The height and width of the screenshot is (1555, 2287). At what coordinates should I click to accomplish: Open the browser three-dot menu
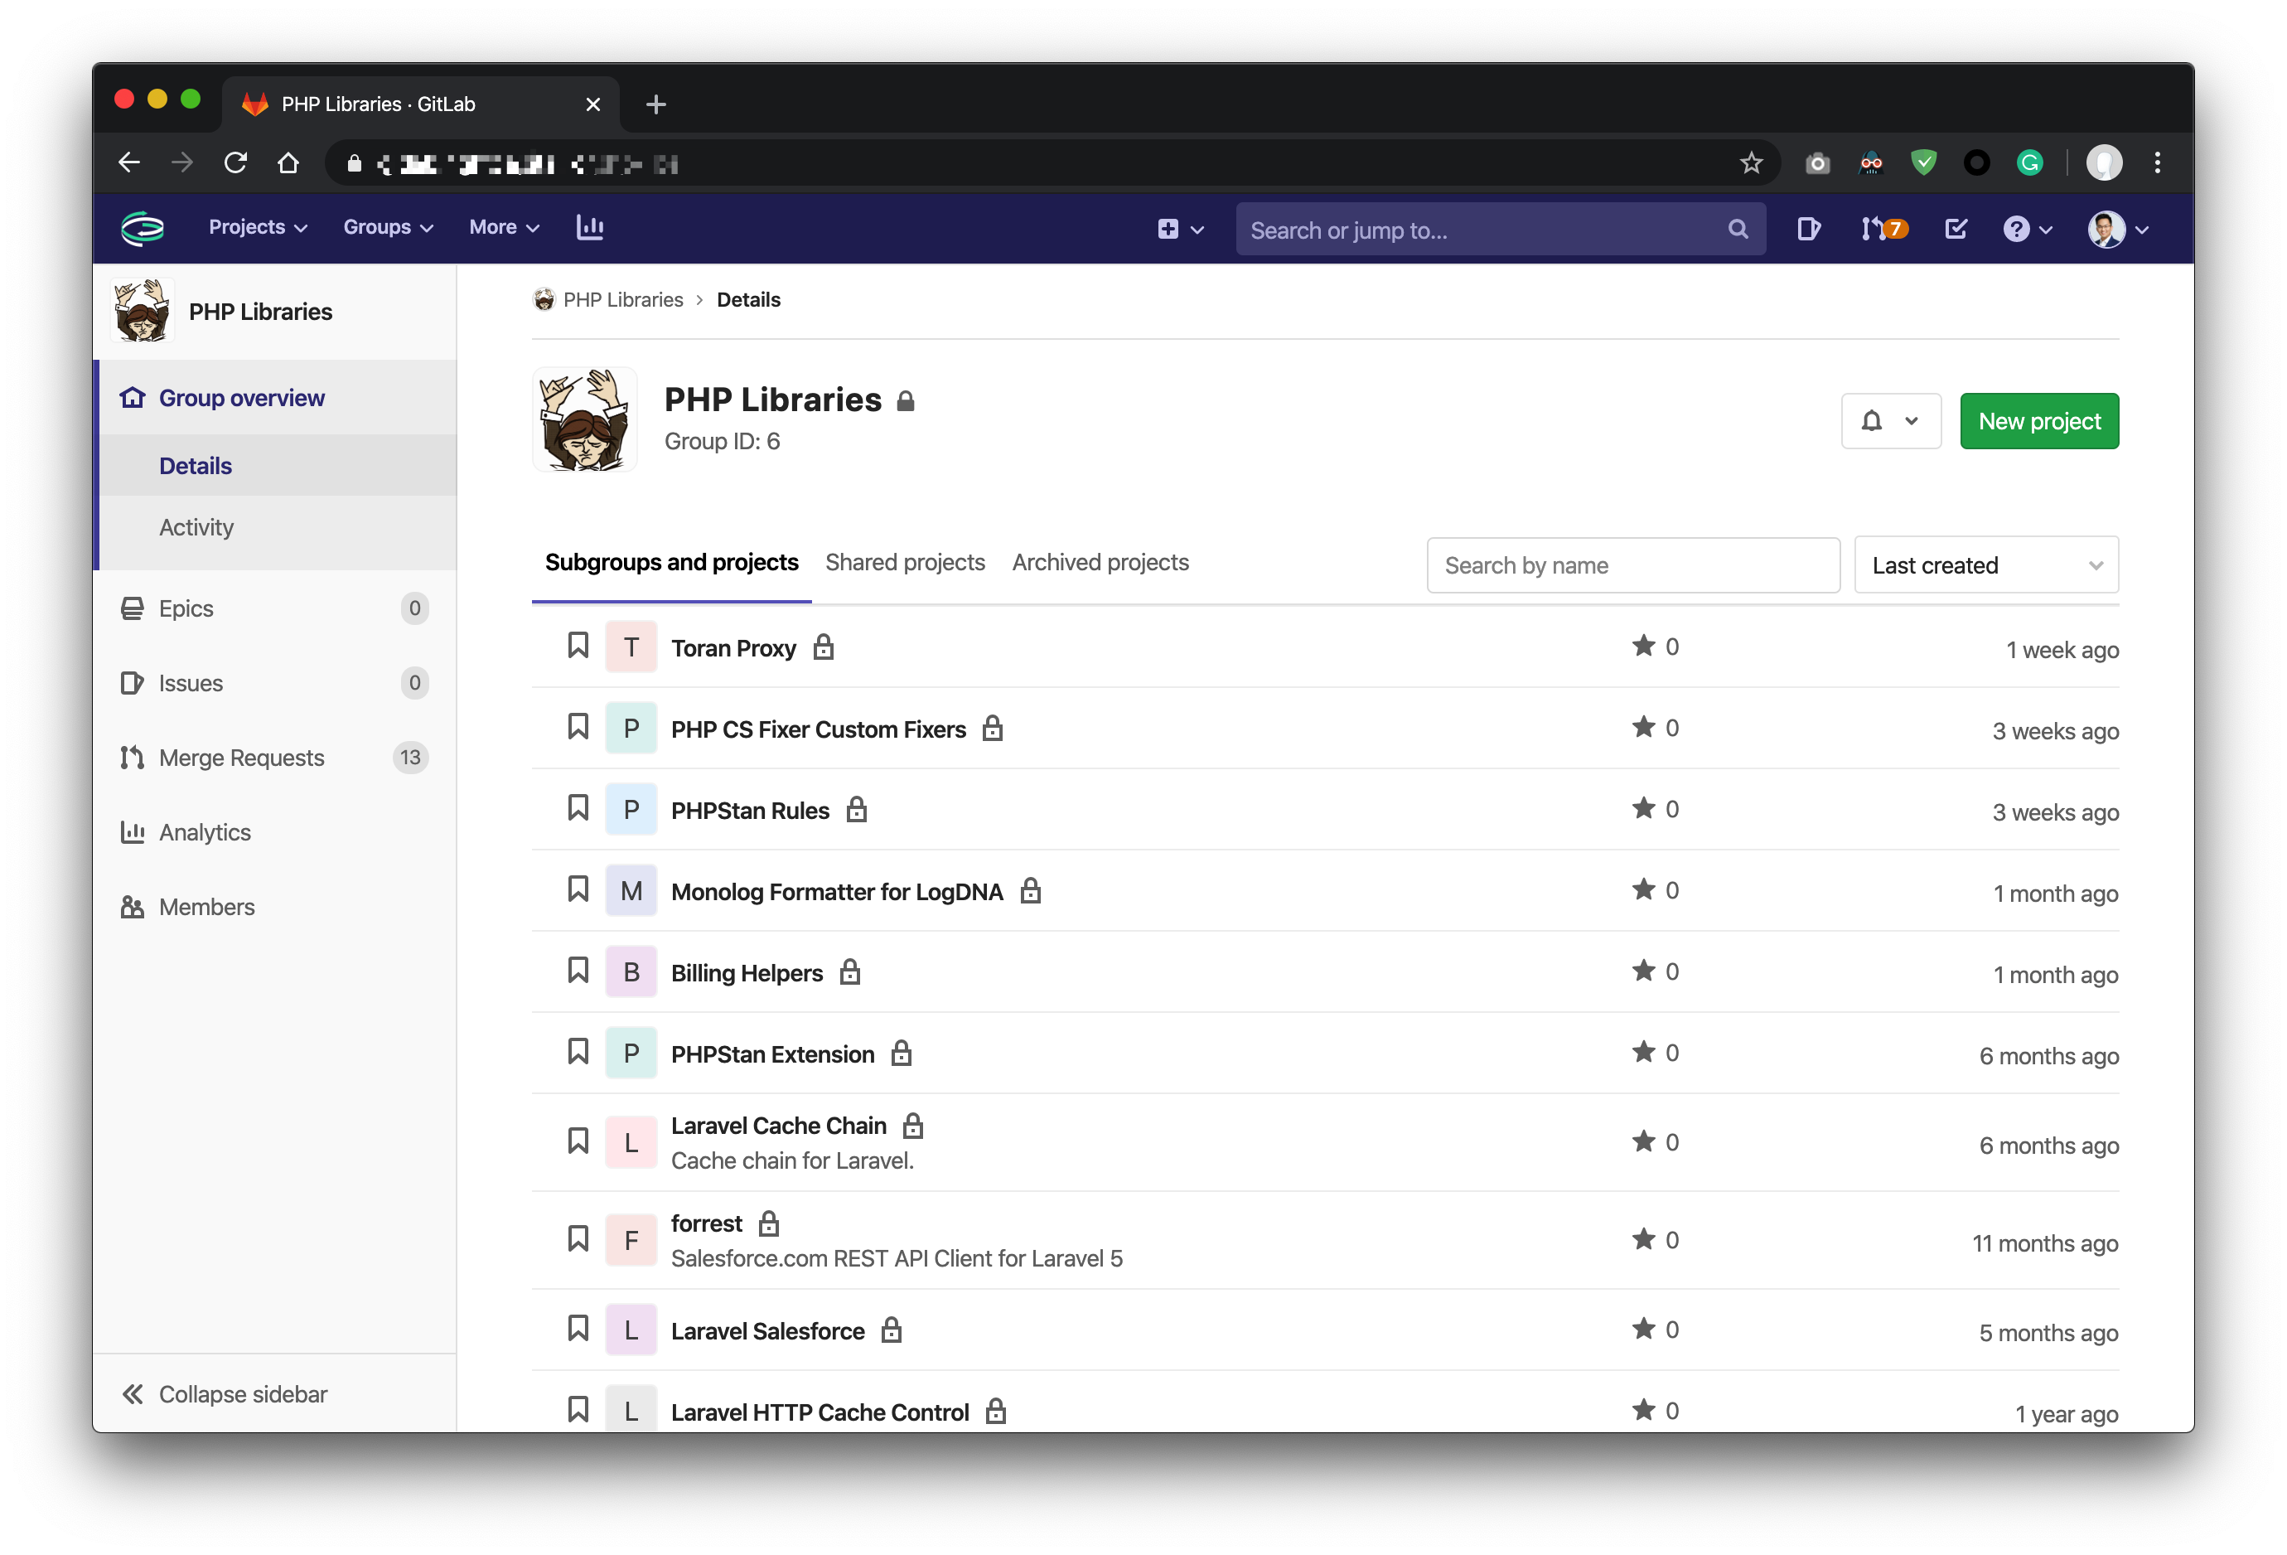tap(2157, 162)
